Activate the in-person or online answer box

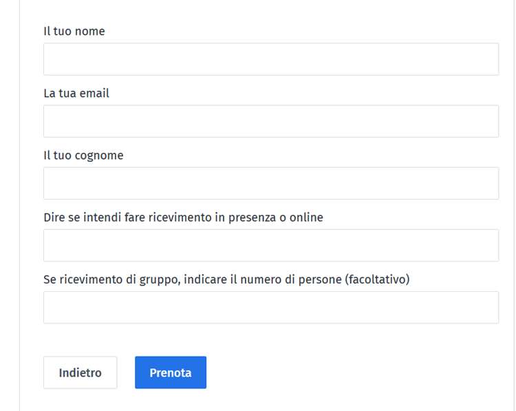pos(270,245)
